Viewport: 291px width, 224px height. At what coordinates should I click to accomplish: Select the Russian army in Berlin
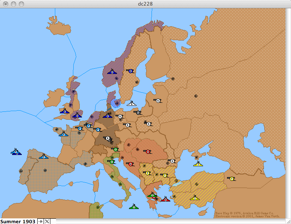pyautogui.click(x=120, y=117)
